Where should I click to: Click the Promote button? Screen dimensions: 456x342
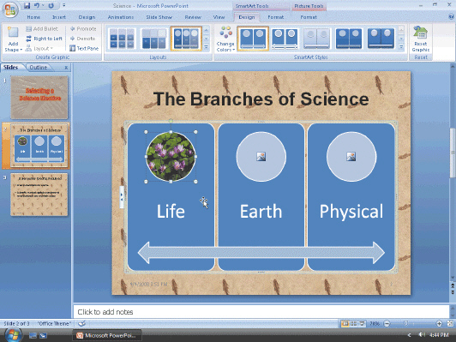83,28
